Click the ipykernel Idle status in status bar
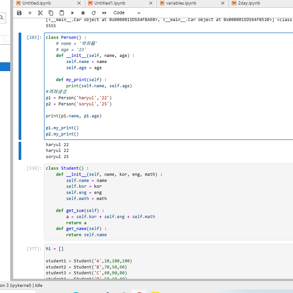Viewport: 293px width, 293px height. [x=21, y=285]
